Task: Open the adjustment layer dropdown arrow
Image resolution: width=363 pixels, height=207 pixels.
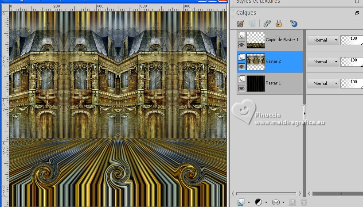Action: click(266, 203)
